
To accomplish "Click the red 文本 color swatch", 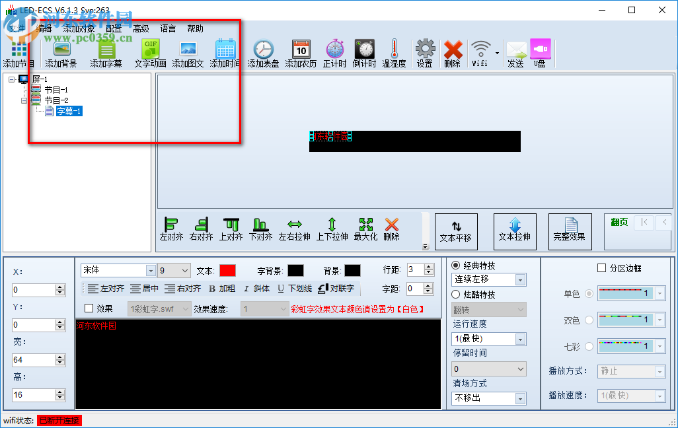I will 229,269.
